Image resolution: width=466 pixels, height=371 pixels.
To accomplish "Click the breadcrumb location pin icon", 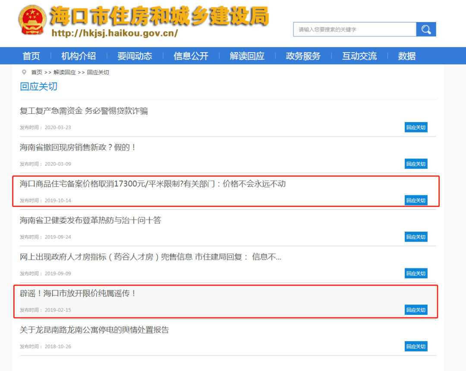I will pyautogui.click(x=24, y=72).
